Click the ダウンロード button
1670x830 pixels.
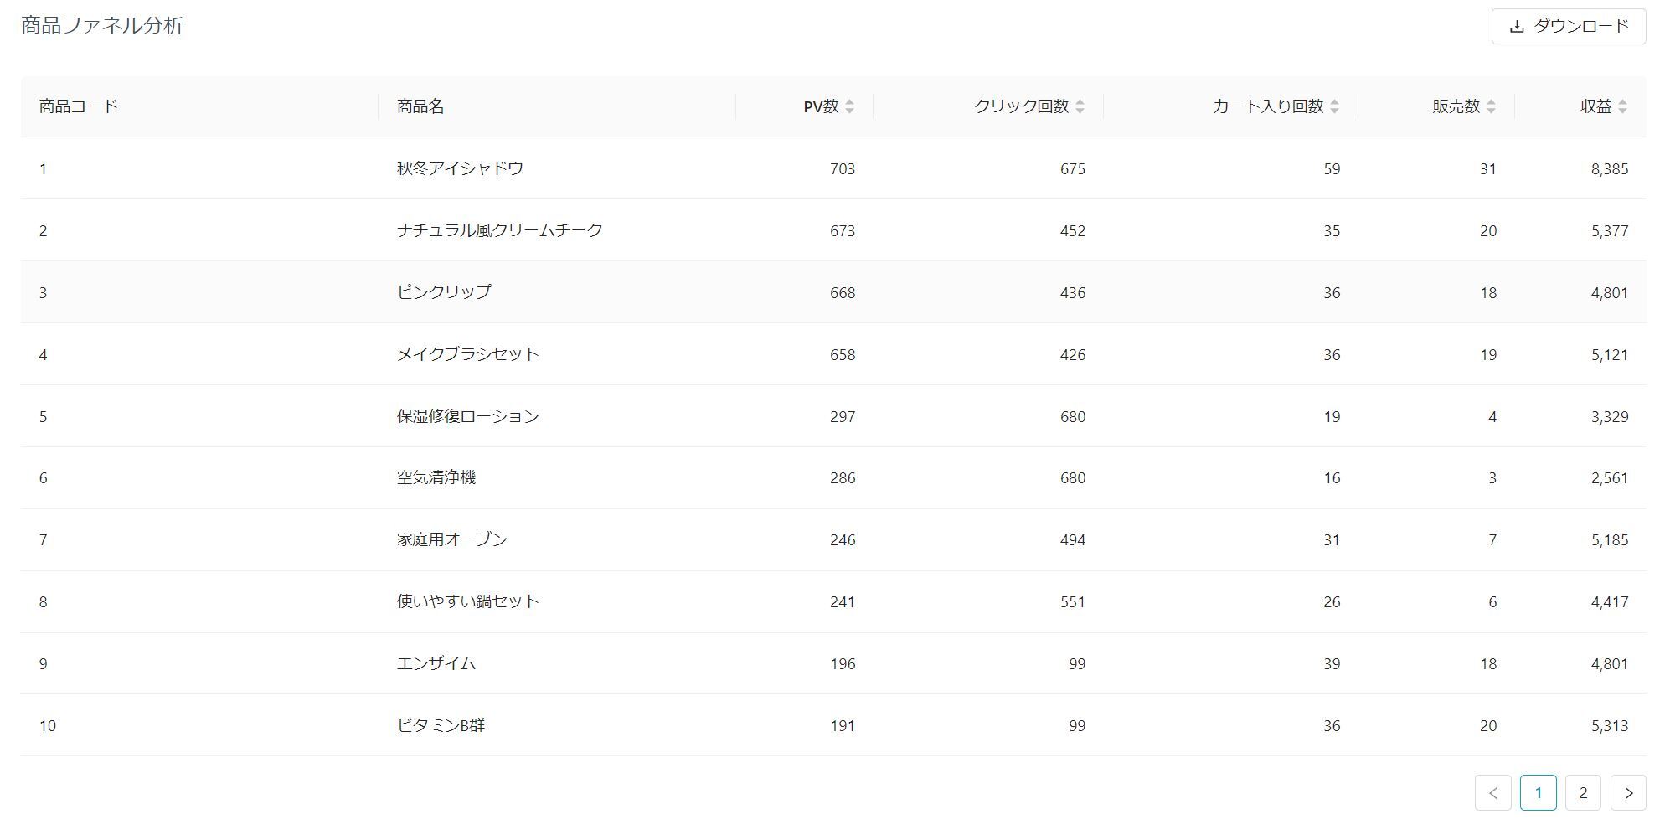1568,26
